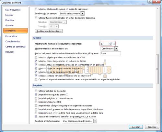This screenshot has height=132, width=162.
Task: Check Optimizar el posicionamiento de los caracteres
Action: [x=36, y=79]
